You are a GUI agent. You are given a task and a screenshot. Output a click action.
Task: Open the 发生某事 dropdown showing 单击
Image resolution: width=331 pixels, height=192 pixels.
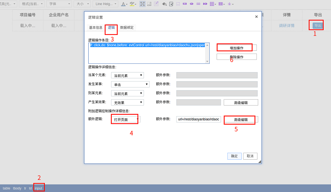130,84
